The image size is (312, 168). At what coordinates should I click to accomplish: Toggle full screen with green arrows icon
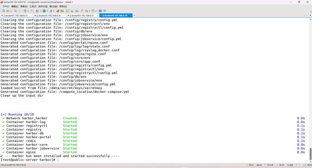[x=67, y=11]
